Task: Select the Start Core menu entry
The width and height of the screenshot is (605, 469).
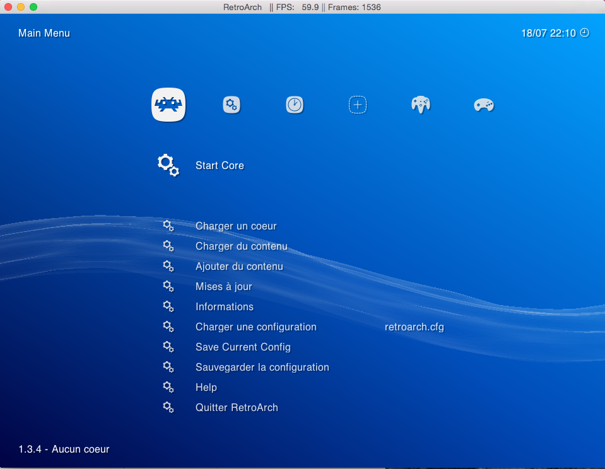Action: point(220,165)
